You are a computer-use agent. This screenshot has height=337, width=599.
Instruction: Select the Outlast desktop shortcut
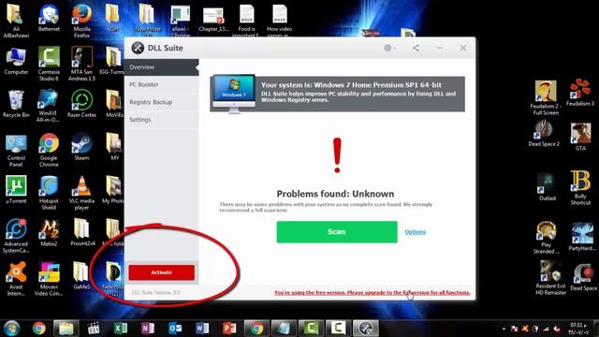[547, 187]
